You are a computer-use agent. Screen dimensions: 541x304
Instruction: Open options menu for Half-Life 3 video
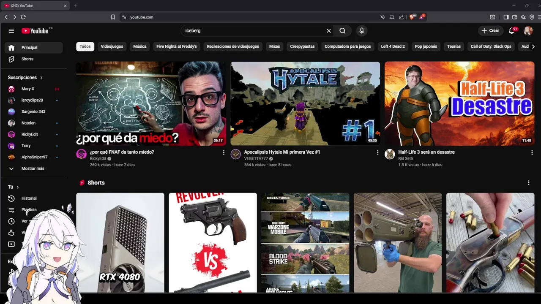point(532,152)
